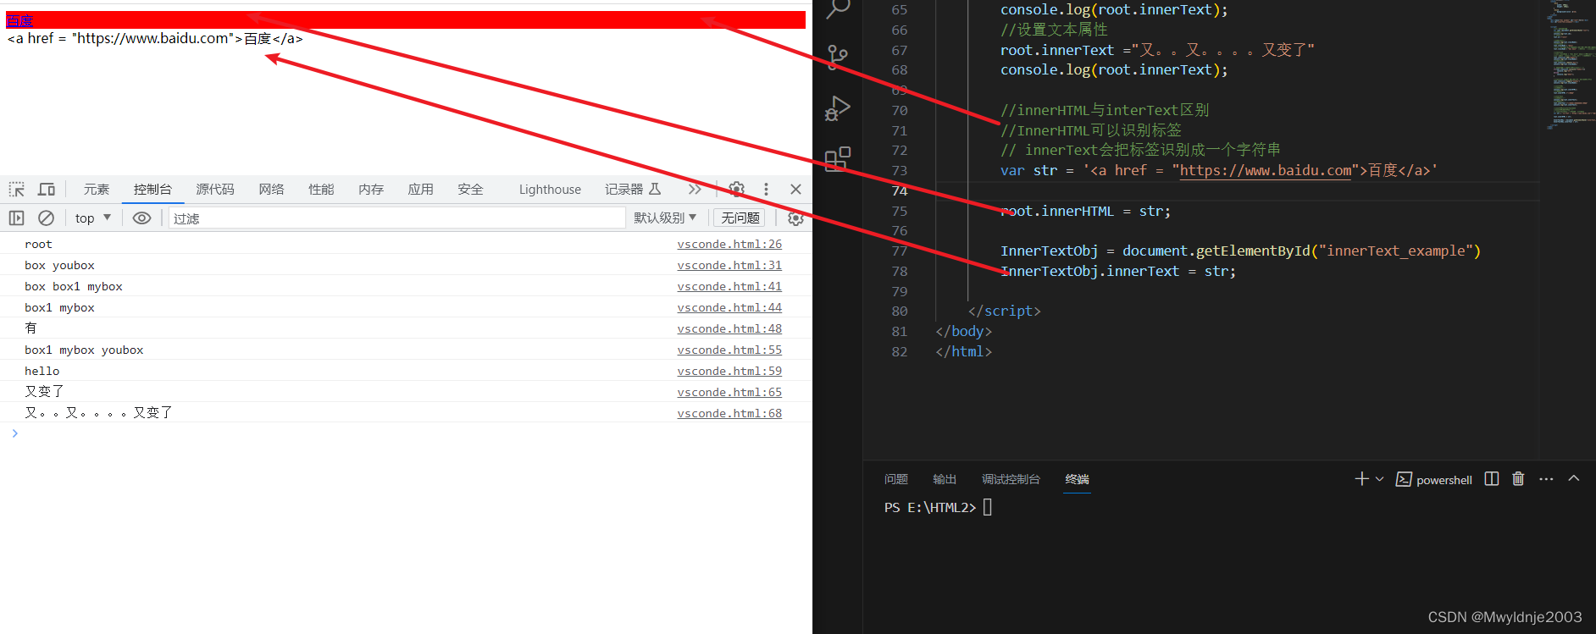Click console log row 'box youbox'
The width and height of the screenshot is (1596, 634).
pyautogui.click(x=406, y=265)
